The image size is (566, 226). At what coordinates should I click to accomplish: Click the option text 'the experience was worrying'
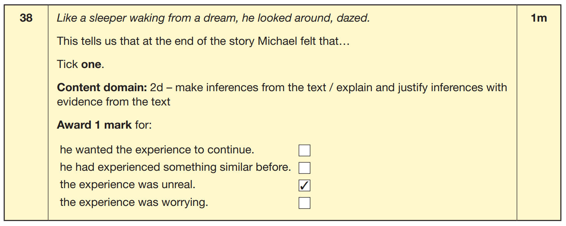pos(134,202)
